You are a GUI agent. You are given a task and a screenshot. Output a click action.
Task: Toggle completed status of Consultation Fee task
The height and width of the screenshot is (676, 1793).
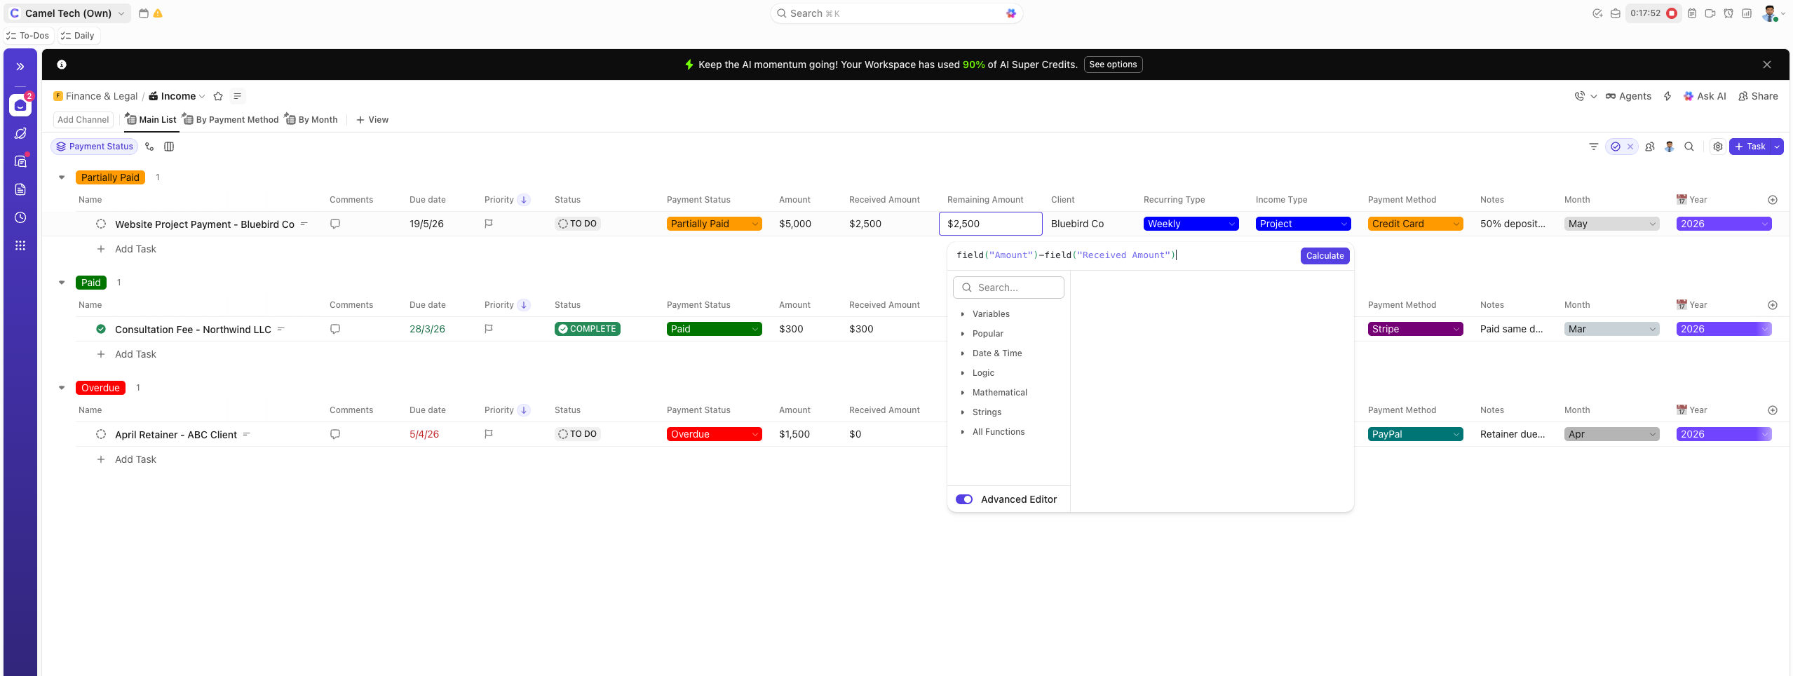coord(101,329)
